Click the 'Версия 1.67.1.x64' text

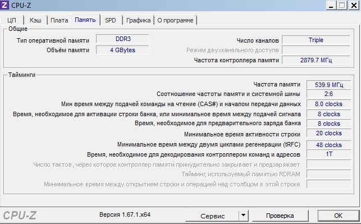click(125, 214)
